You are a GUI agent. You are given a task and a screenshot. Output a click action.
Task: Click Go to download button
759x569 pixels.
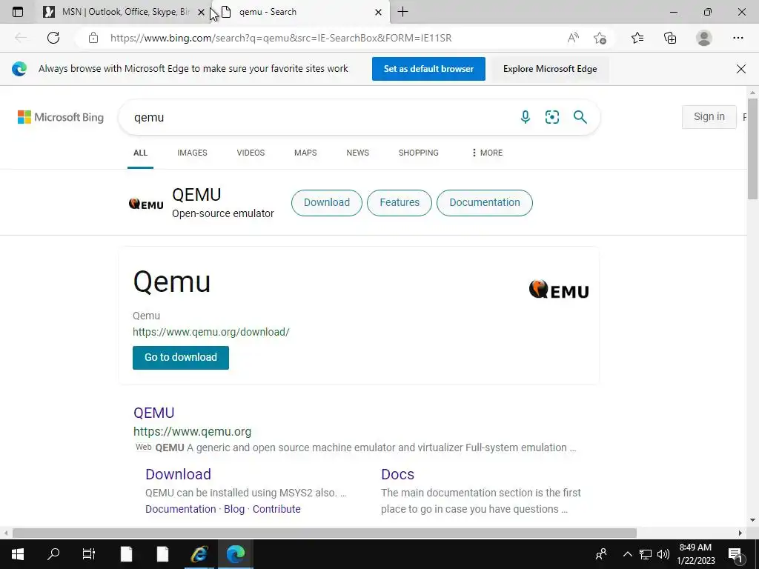[x=181, y=358]
